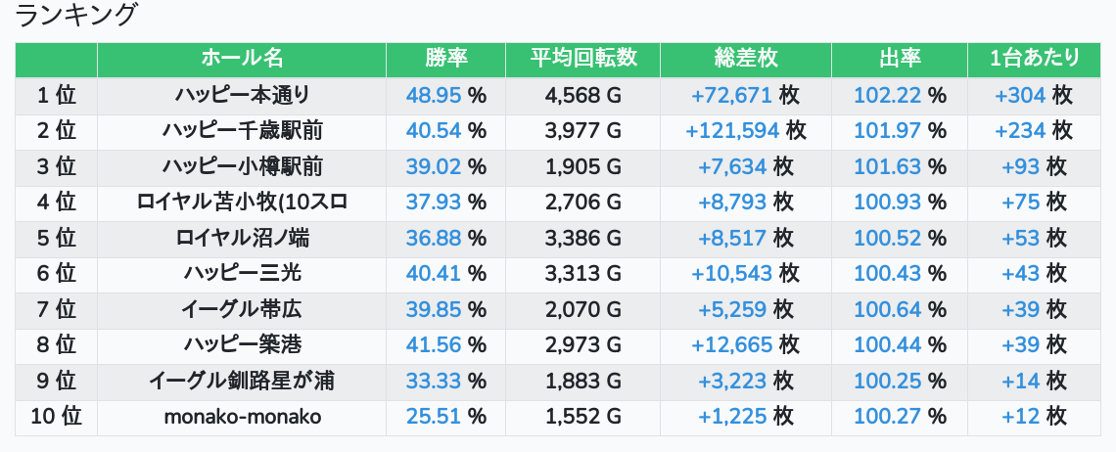Click the ロイヤル苫小牧(10スロ hall name

pos(242,203)
